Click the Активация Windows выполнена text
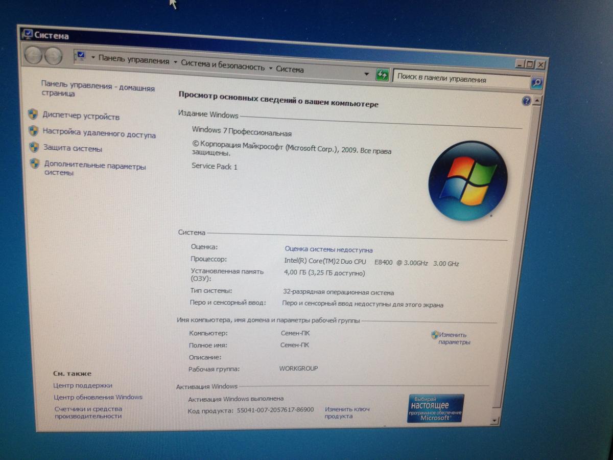613x460 pixels. (235, 399)
